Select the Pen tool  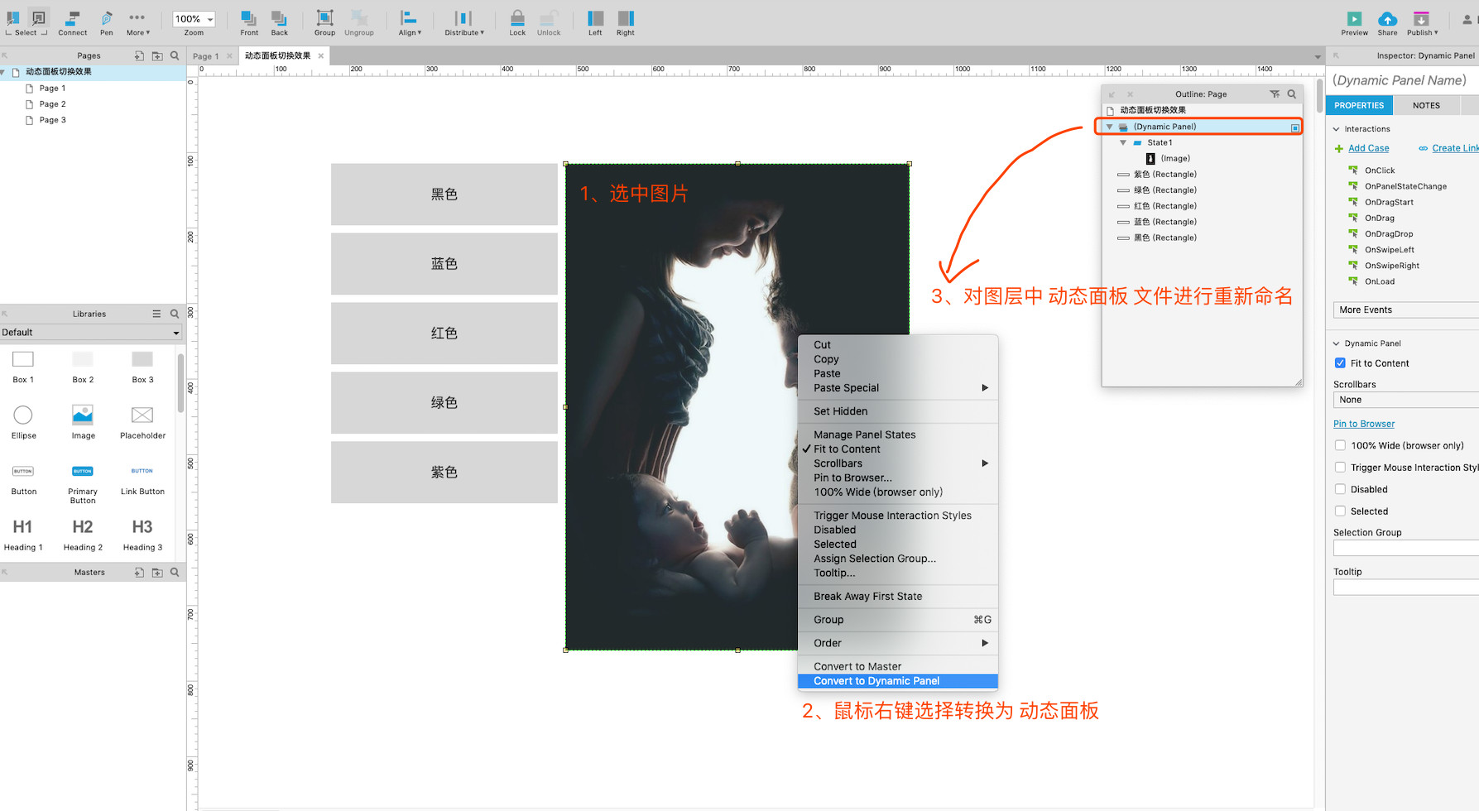pyautogui.click(x=106, y=18)
